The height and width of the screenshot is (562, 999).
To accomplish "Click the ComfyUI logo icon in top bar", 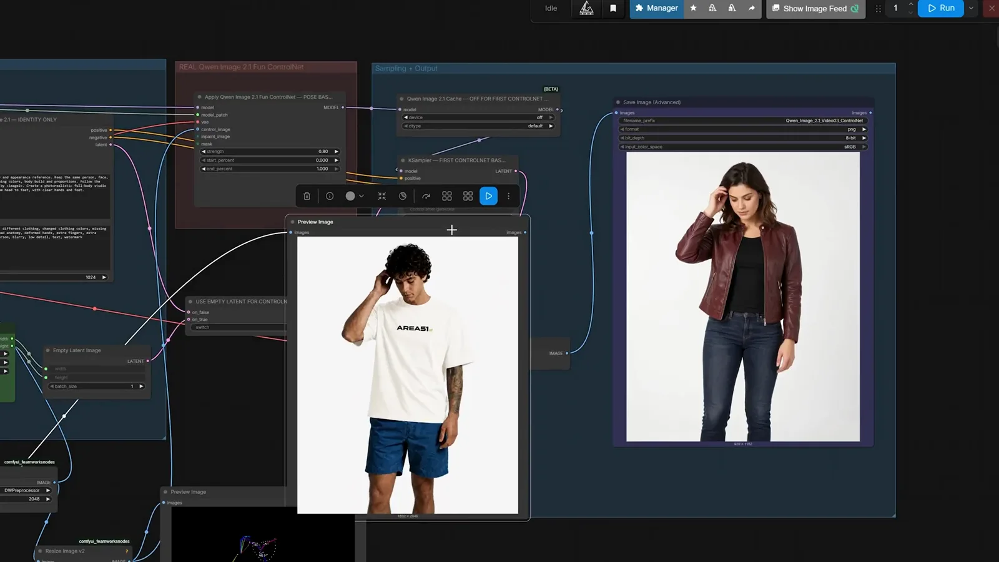I will point(586,8).
